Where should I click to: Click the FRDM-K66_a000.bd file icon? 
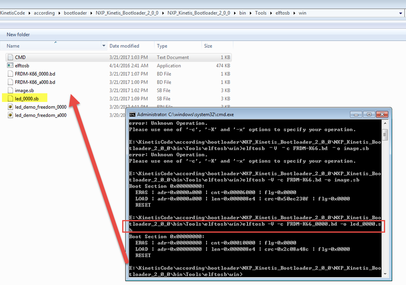point(10,82)
